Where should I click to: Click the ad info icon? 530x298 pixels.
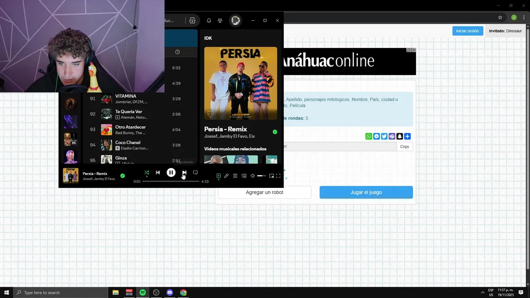[x=409, y=50]
